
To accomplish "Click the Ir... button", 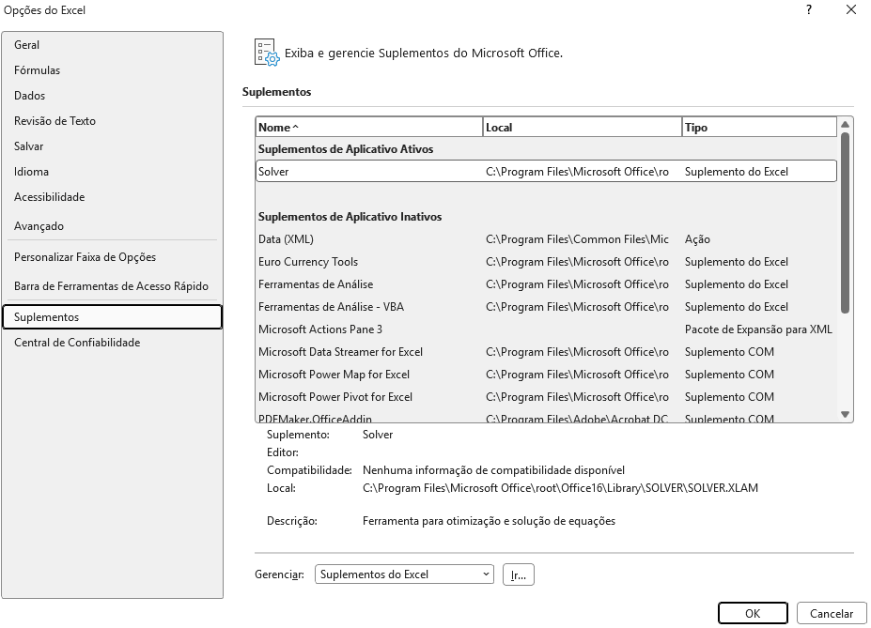I will pyautogui.click(x=519, y=574).
